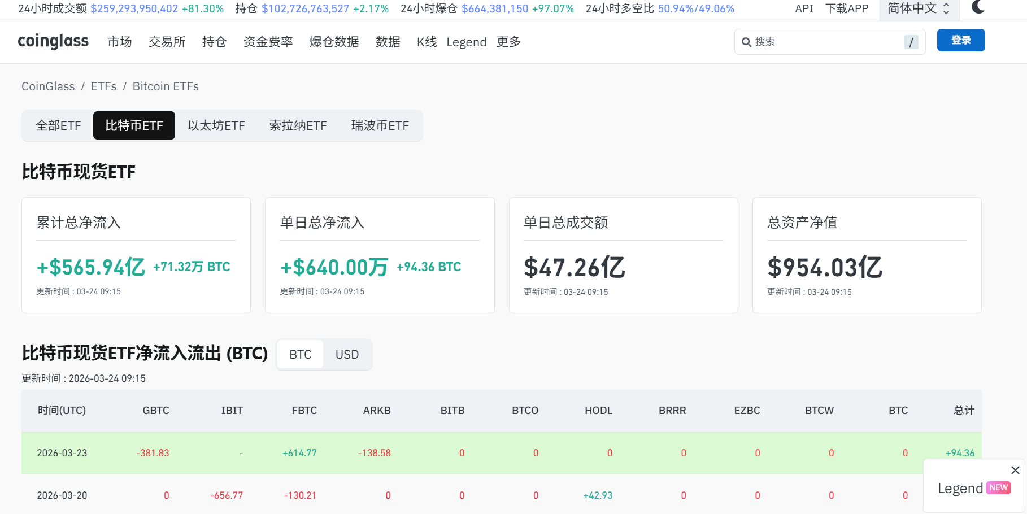This screenshot has height=514, width=1027.
Task: Click the coinglass logo
Action: click(x=53, y=41)
